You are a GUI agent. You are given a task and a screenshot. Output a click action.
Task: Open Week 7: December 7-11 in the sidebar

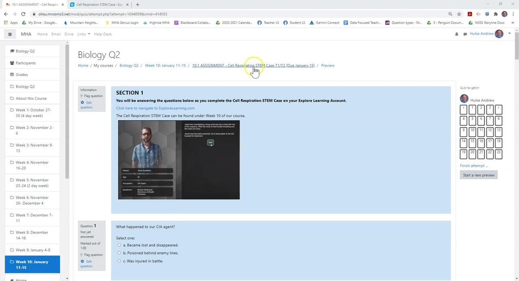pyautogui.click(x=32, y=218)
